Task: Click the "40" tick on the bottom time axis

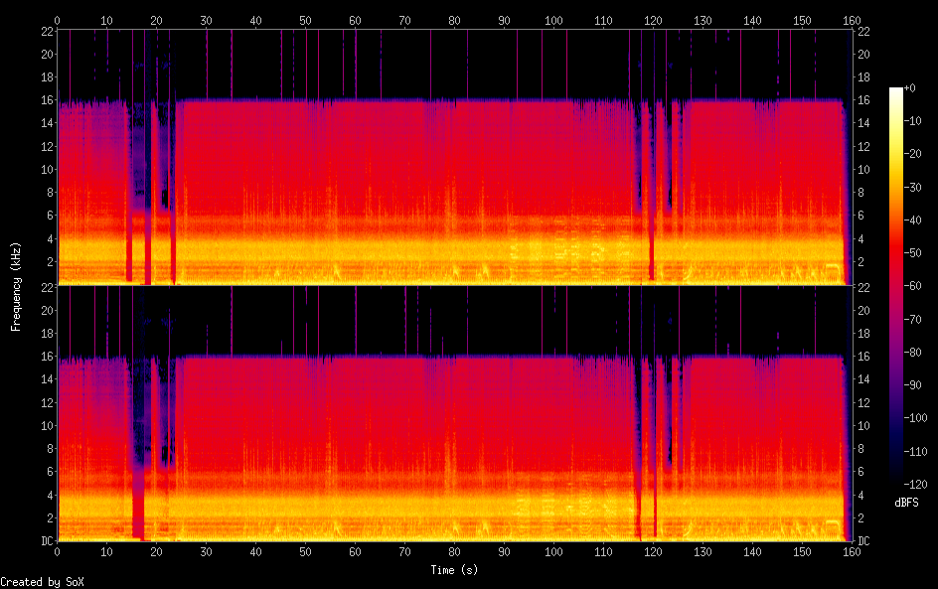Action: (x=255, y=552)
